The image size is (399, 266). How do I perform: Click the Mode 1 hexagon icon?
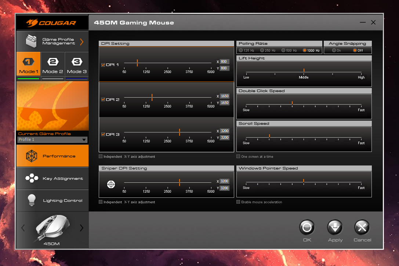point(29,62)
